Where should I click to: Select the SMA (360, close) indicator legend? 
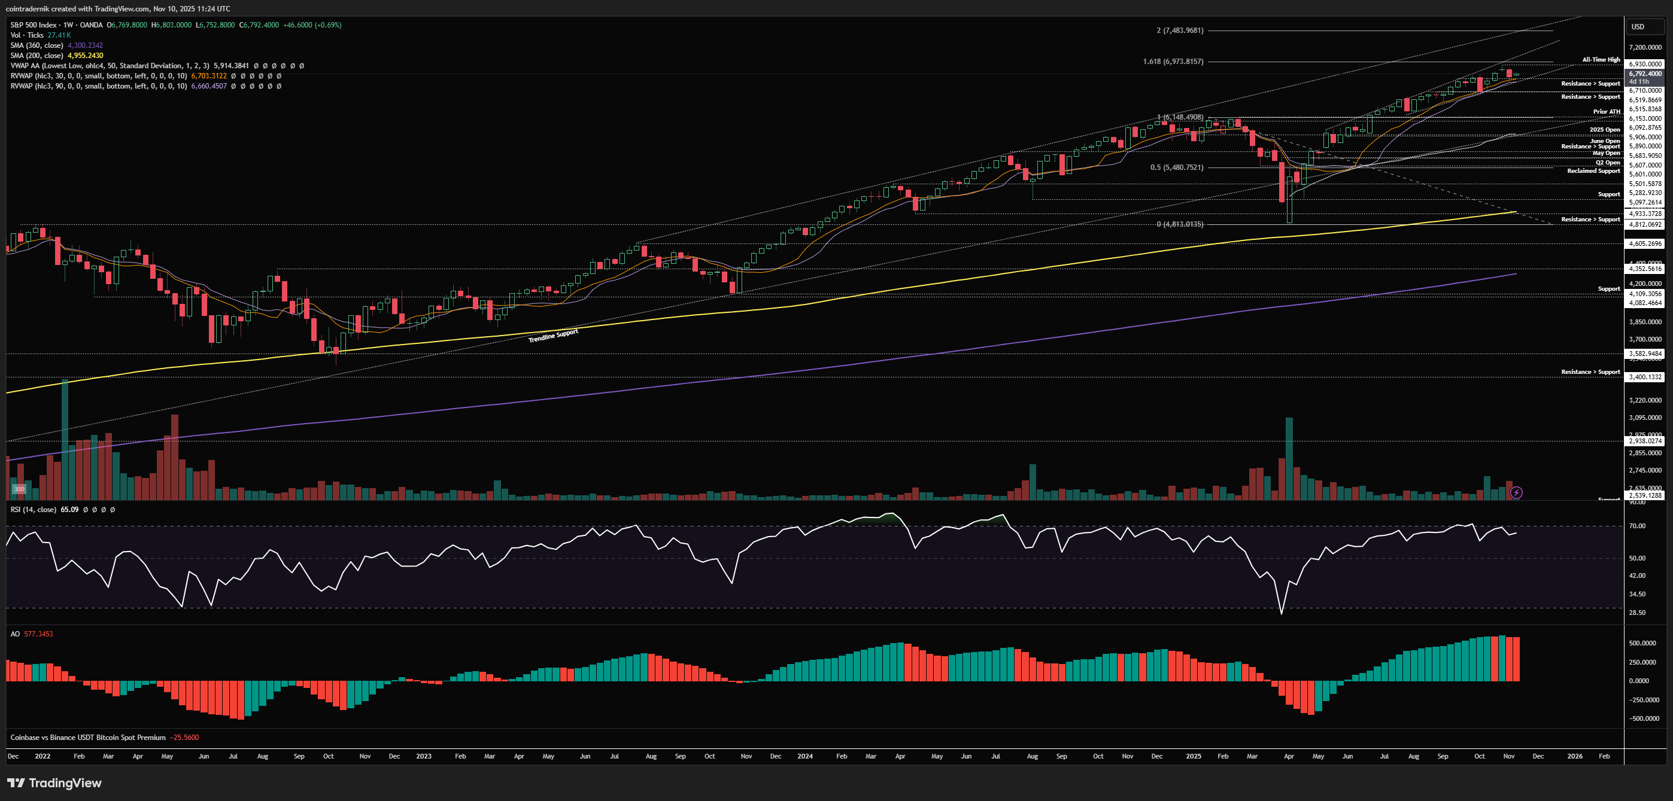[x=37, y=45]
